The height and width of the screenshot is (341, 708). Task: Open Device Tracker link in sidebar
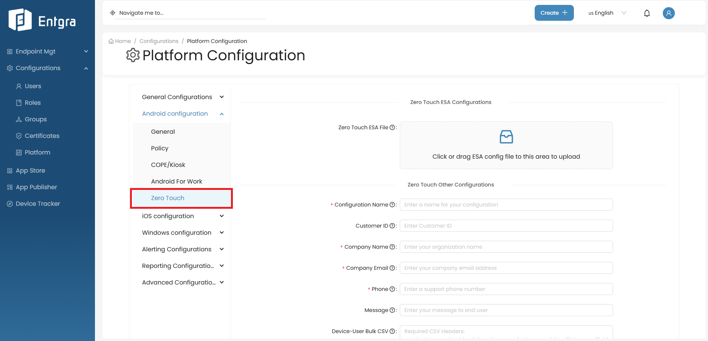click(x=38, y=203)
